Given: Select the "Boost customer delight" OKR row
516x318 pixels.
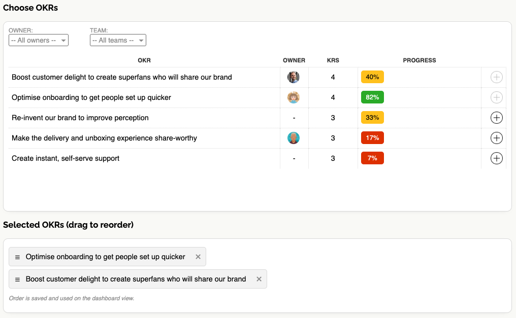Looking at the screenshot, I should pyautogui.click(x=121, y=77).
